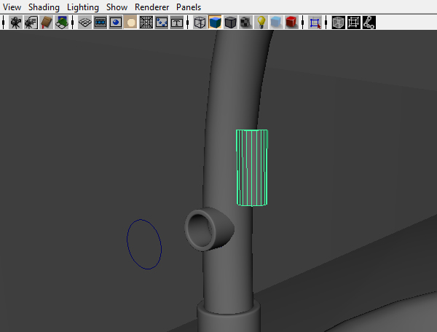Screen dimensions: 437x332
Task: Toggle the Safe Action icon
Action: point(162,23)
